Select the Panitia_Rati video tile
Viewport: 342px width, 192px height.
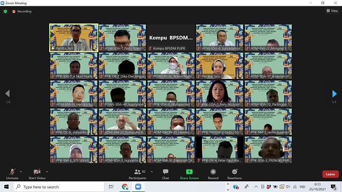[74, 38]
